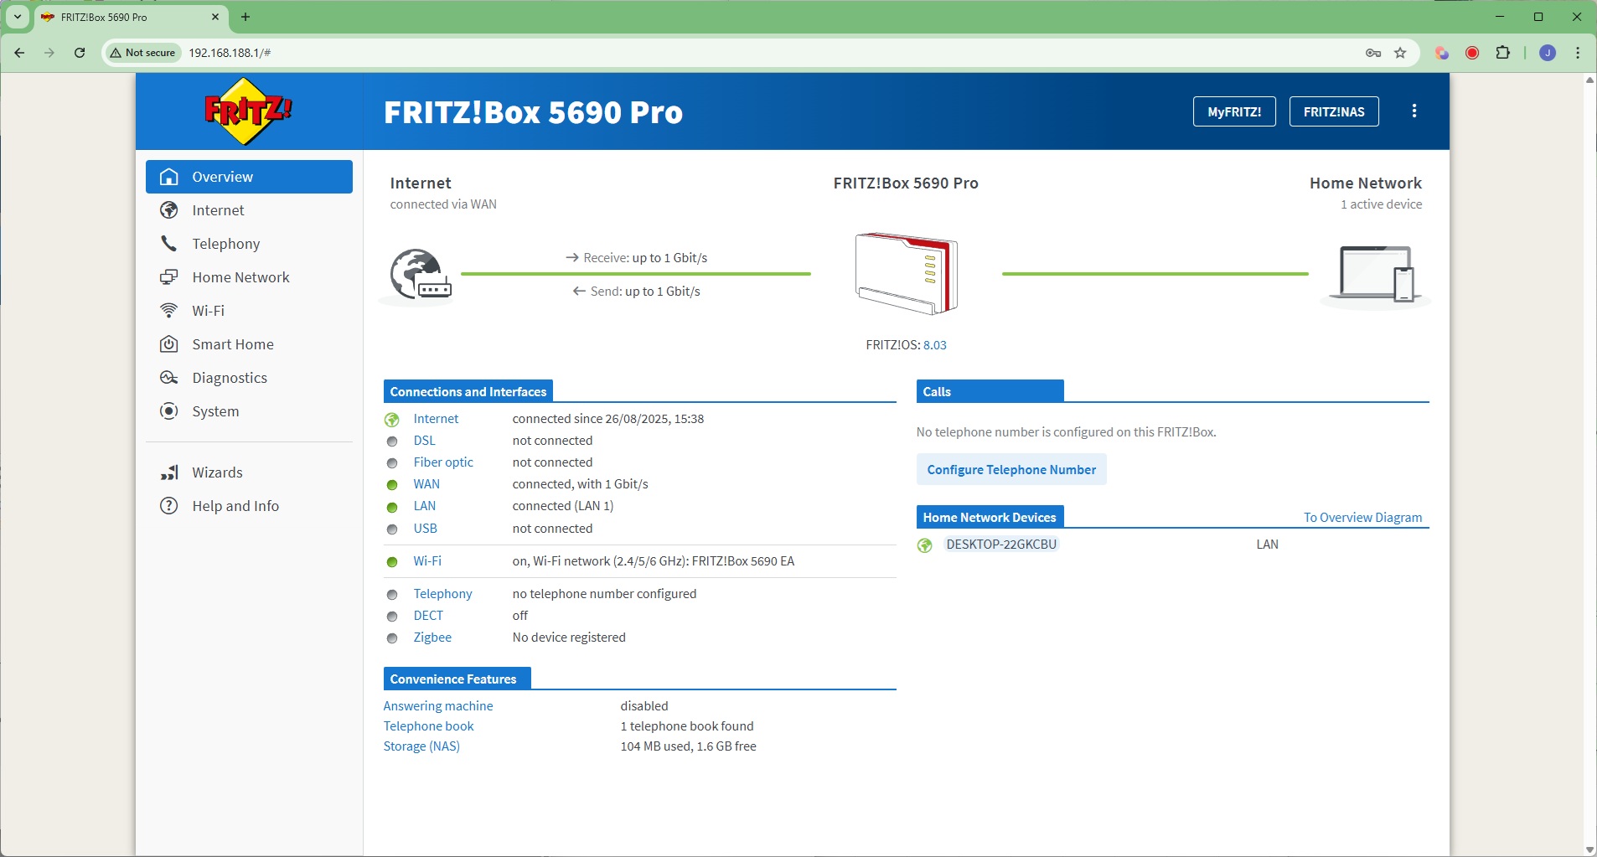Image resolution: width=1597 pixels, height=857 pixels.
Task: Open the Chrome profile avatar
Action: click(1548, 53)
